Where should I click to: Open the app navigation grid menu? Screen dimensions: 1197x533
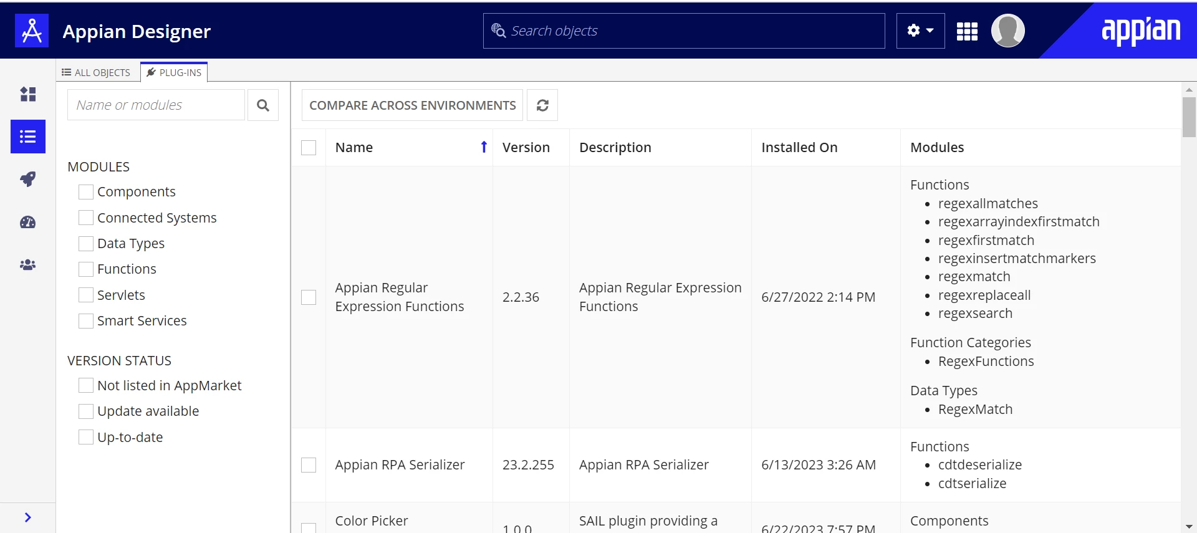967,31
